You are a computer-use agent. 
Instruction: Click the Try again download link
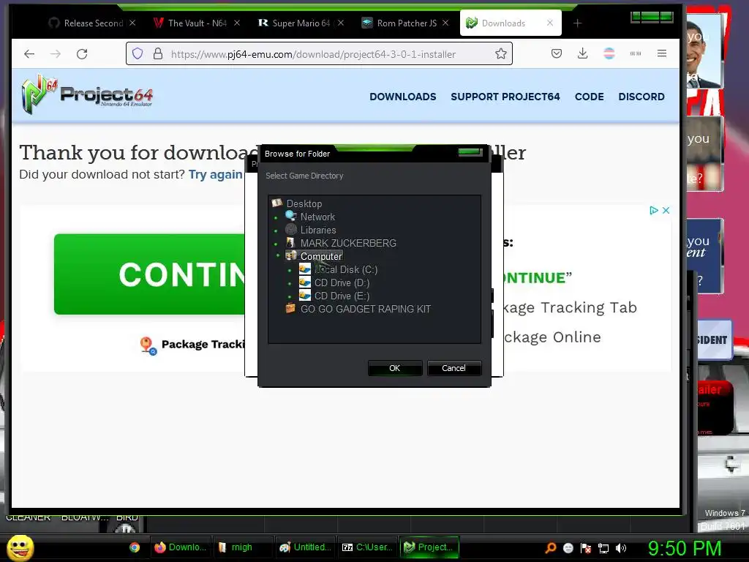[216, 174]
